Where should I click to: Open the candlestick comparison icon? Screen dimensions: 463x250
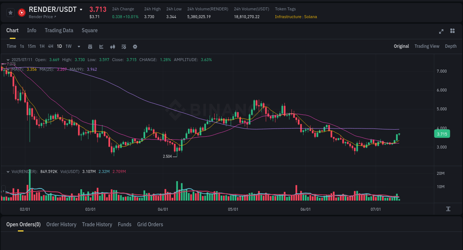tap(113, 46)
